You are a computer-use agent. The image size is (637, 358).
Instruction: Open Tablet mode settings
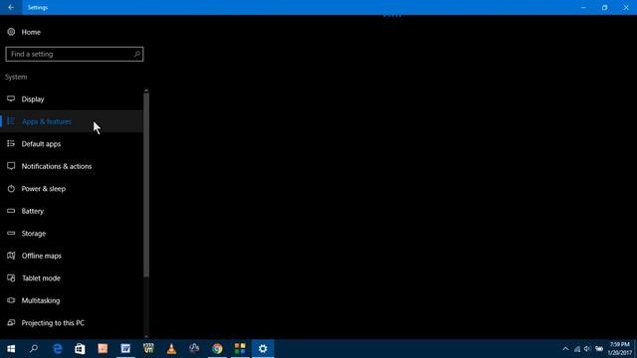pyautogui.click(x=72, y=277)
